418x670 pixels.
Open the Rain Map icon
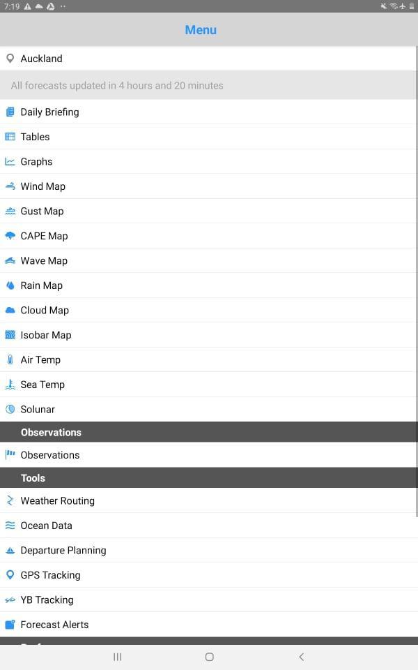(10, 285)
